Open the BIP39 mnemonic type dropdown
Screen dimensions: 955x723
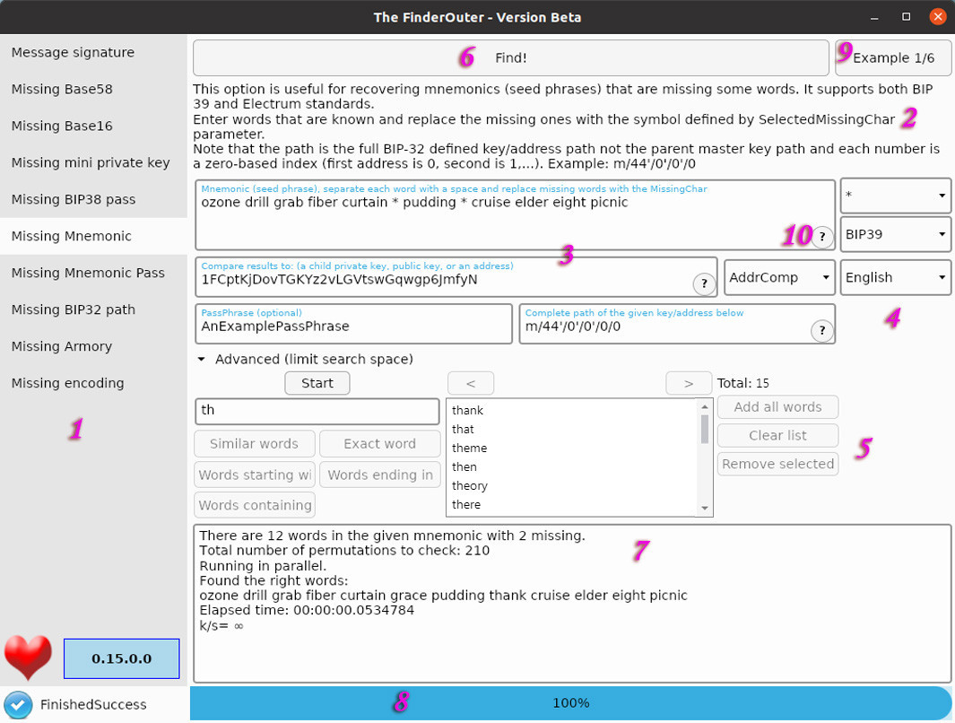(x=895, y=234)
